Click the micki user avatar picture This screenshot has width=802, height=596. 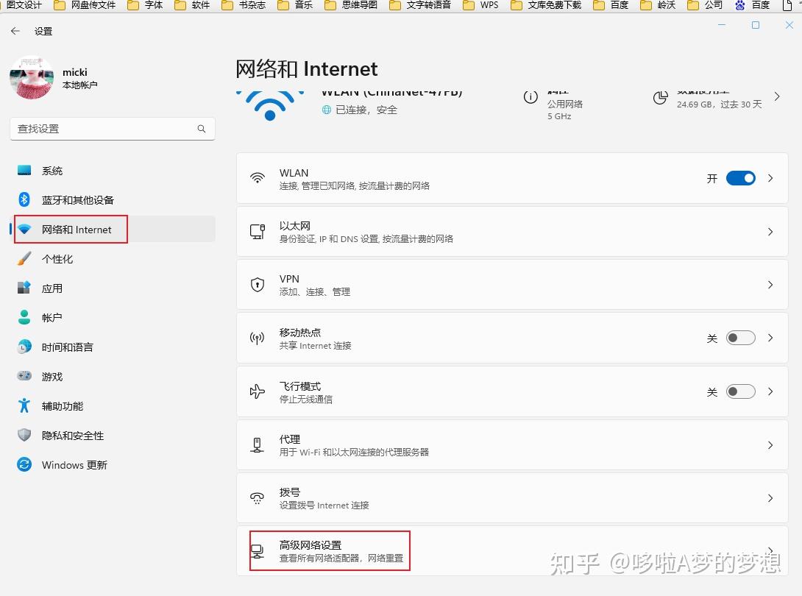[x=32, y=77]
